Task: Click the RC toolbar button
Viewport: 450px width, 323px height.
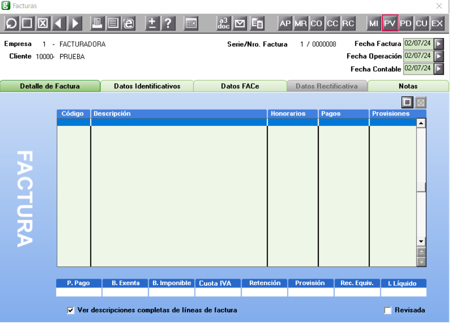Action: (x=348, y=23)
